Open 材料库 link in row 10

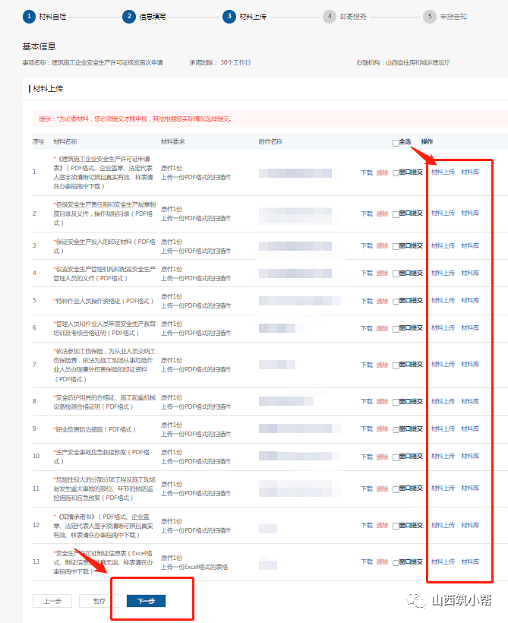point(470,456)
